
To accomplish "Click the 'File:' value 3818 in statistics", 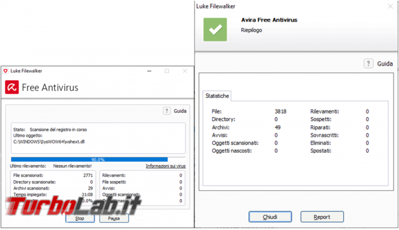I will click(281, 111).
